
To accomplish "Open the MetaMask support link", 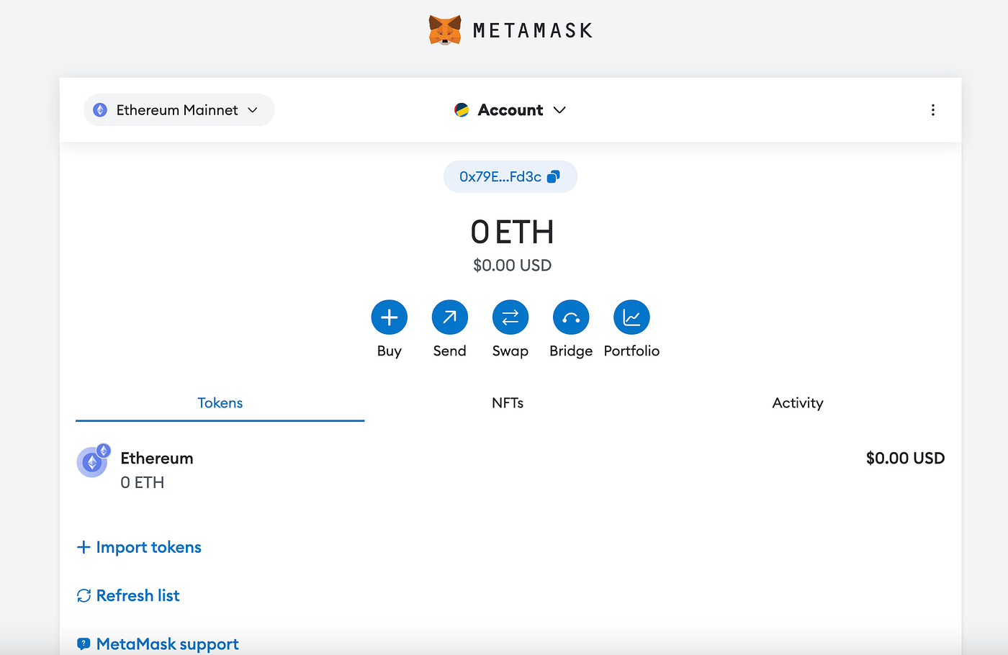I will tap(158, 644).
